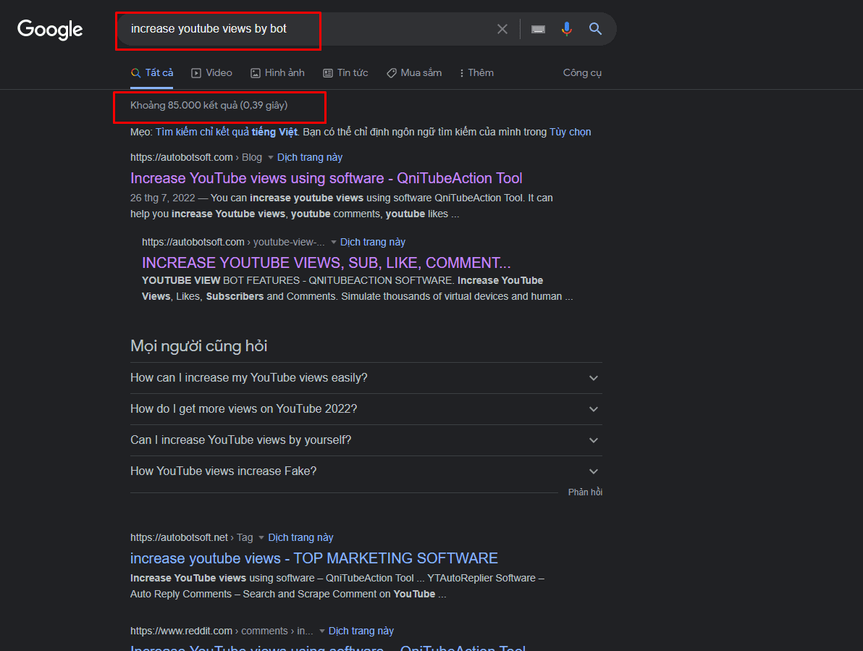Open the Công cụ tools button
This screenshot has height=651, width=863.
(582, 72)
